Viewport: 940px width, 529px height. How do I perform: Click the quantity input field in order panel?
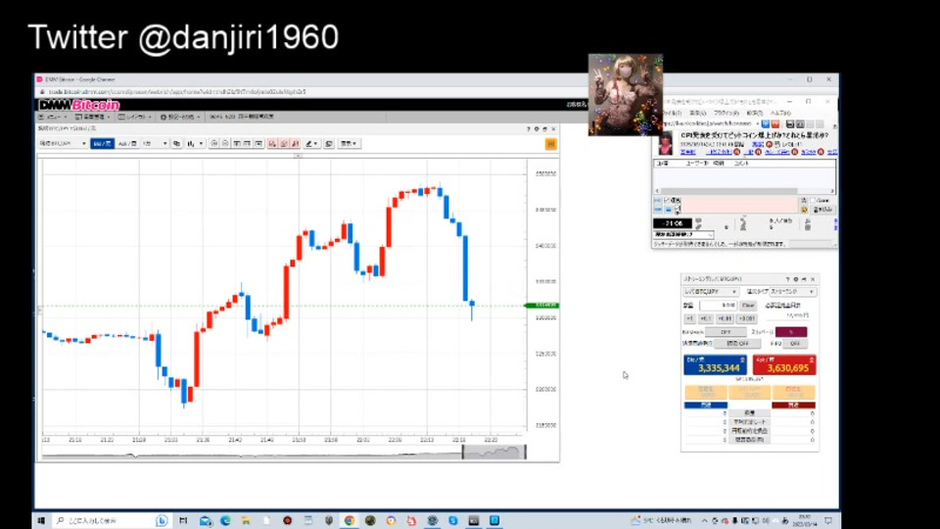(718, 306)
